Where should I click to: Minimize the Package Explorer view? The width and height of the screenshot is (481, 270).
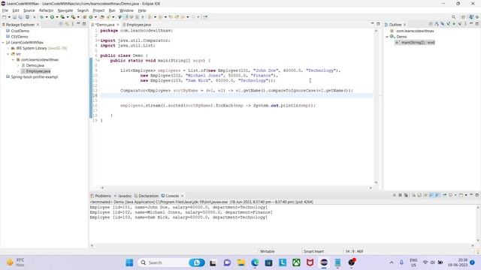point(78,24)
